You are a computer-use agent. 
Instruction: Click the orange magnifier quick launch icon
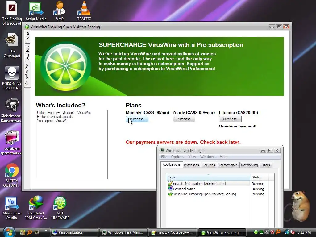pyautogui.click(x=29, y=232)
